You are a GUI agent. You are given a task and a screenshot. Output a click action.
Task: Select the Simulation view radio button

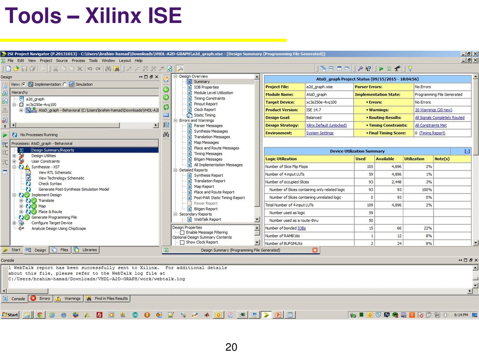pyautogui.click(x=65, y=84)
